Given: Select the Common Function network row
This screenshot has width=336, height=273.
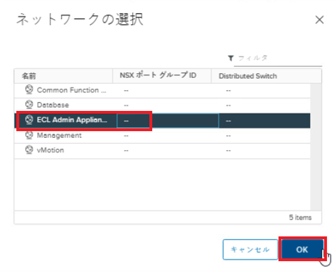Looking at the screenshot, I should click(x=162, y=91).
